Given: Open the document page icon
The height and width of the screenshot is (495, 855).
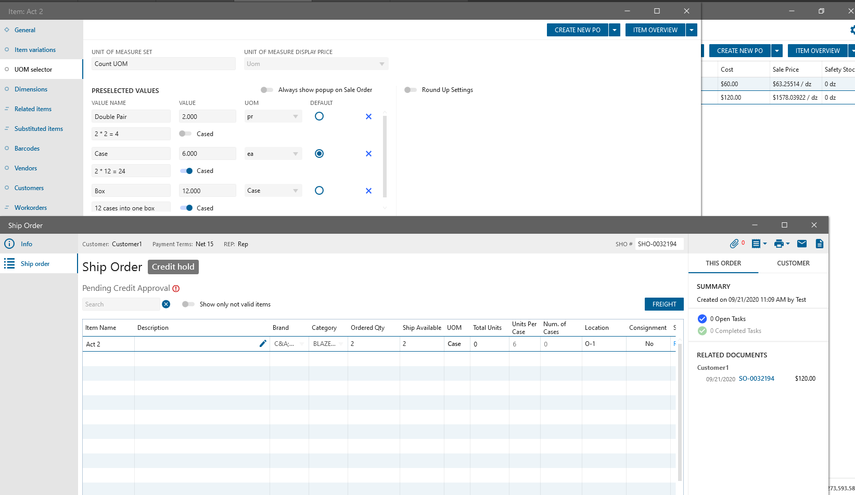Looking at the screenshot, I should (x=819, y=244).
